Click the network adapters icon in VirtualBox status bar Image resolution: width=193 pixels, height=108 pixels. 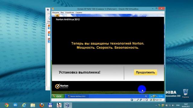click(x=141, y=100)
